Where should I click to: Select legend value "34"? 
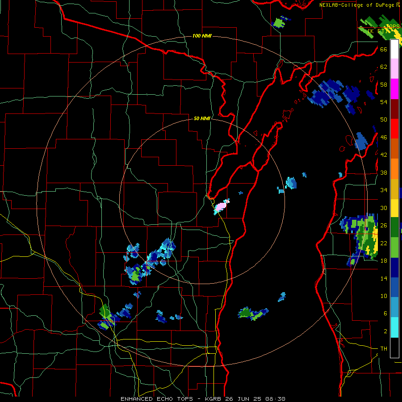[384, 190]
